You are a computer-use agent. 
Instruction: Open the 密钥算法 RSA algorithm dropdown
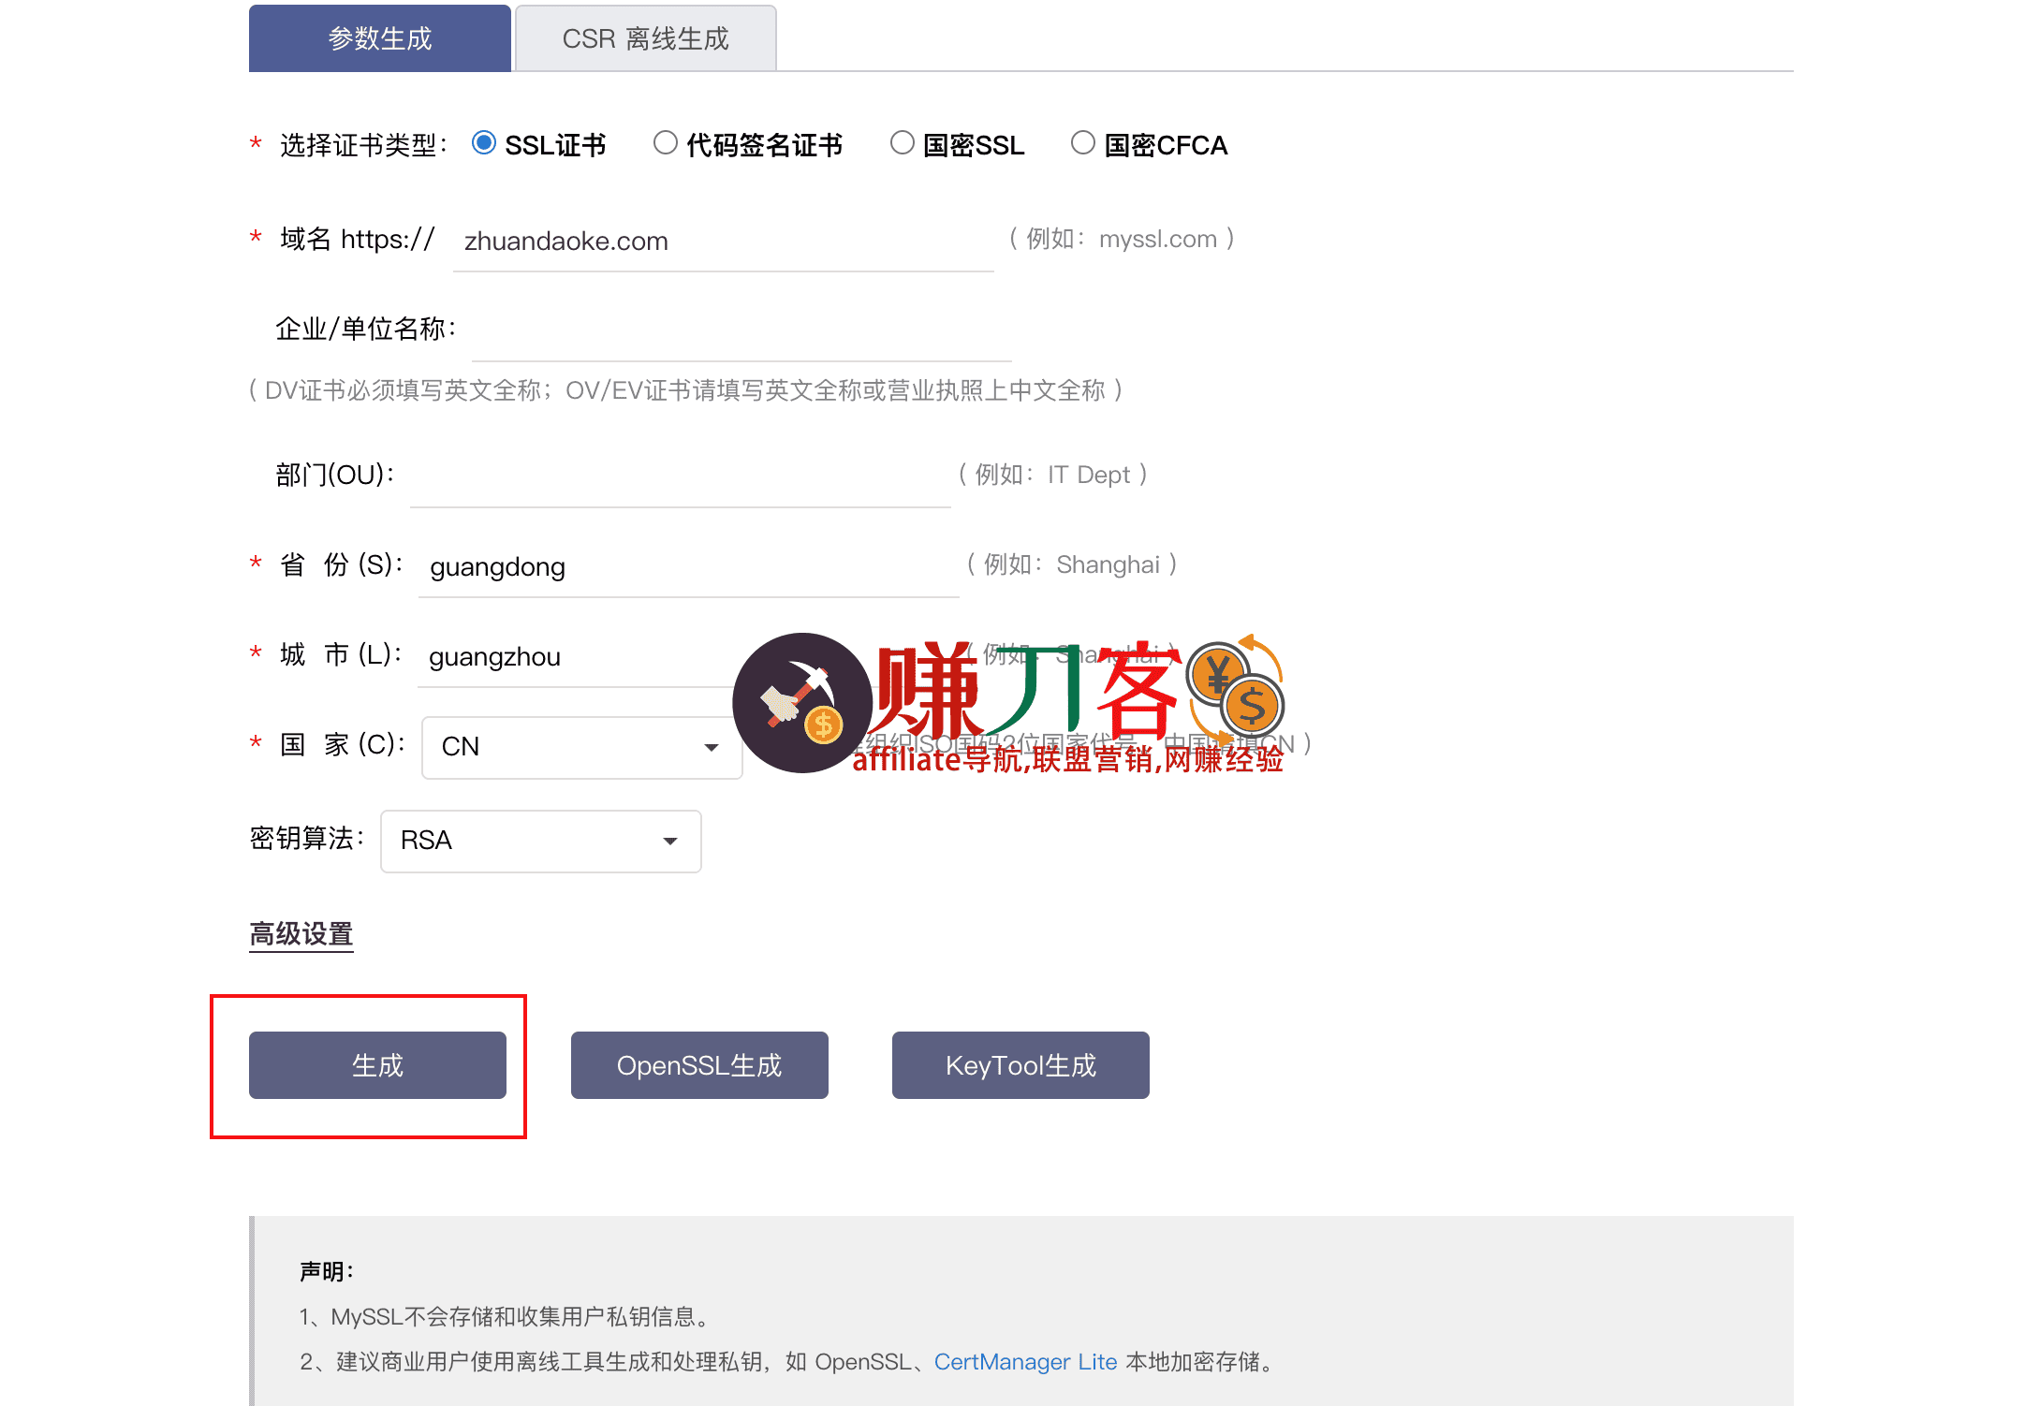[539, 842]
